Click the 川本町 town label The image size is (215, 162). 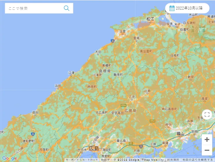coord(97,75)
